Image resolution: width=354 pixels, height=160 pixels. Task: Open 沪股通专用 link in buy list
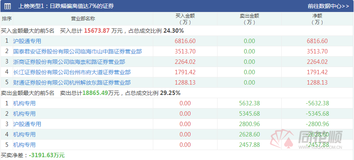coord(27,41)
